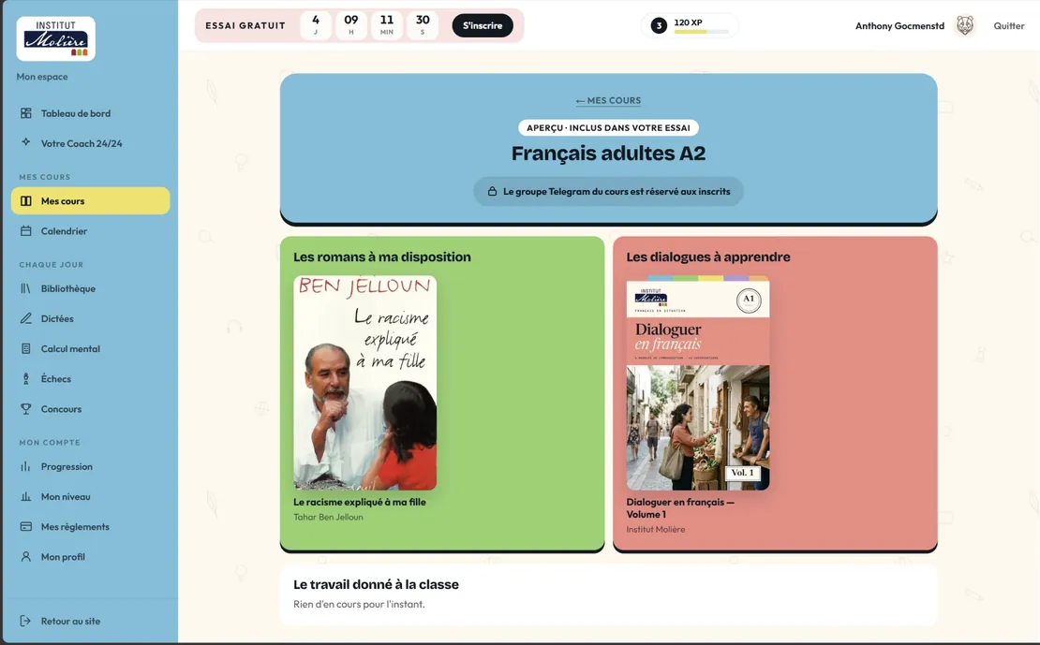Click the book title Le racisme expliqué à ma fille

tap(360, 503)
